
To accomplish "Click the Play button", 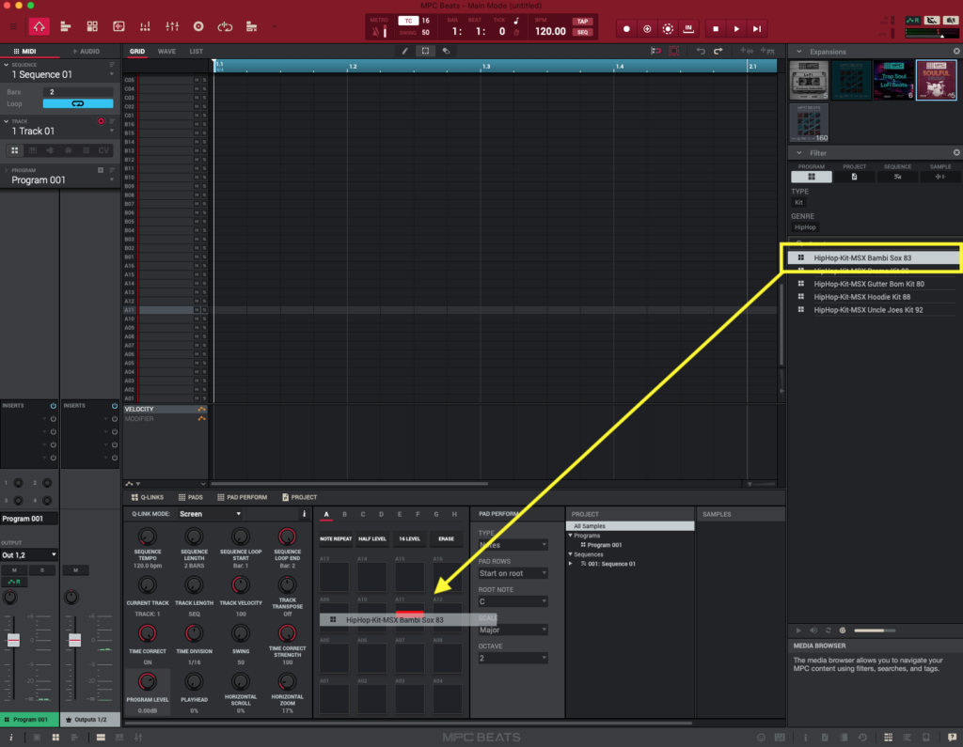I will tap(736, 29).
